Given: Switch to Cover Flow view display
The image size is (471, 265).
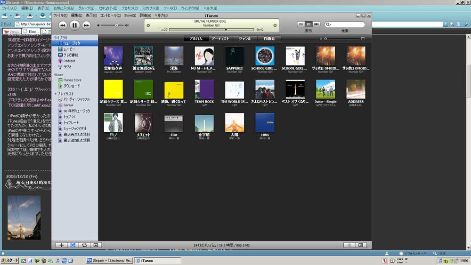Looking at the screenshot, I should tap(316, 24).
